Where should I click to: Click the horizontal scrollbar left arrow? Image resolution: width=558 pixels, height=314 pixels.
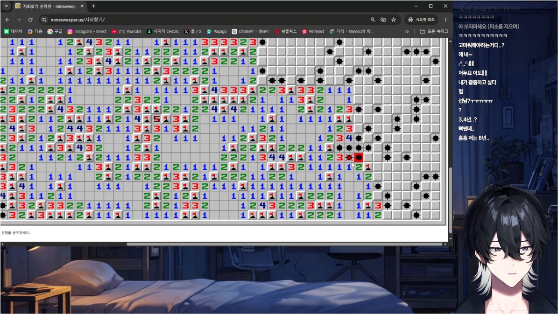coord(2,244)
